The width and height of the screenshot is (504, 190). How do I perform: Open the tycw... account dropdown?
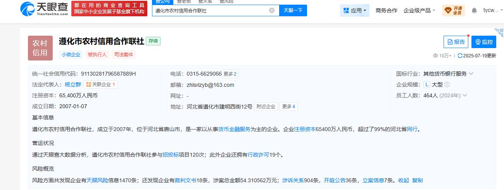493,10
